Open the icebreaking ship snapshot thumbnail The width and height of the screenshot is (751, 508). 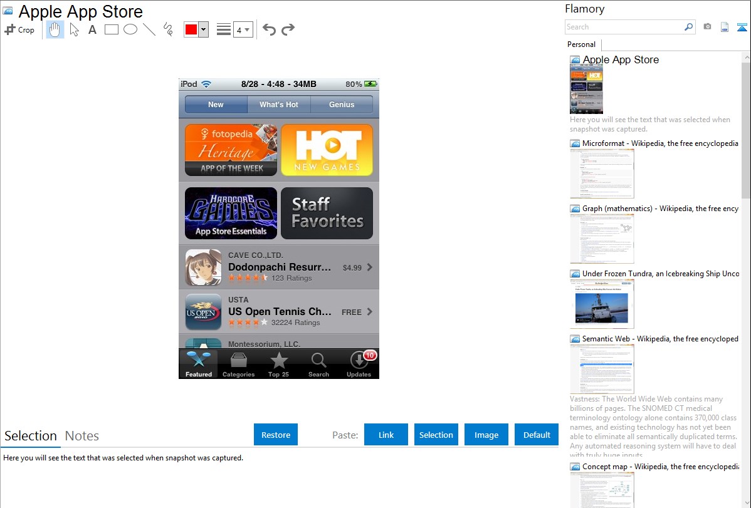pos(602,304)
